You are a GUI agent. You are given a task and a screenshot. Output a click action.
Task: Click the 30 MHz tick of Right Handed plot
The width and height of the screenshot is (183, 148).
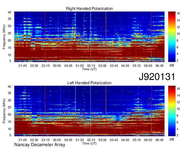[9, 26]
